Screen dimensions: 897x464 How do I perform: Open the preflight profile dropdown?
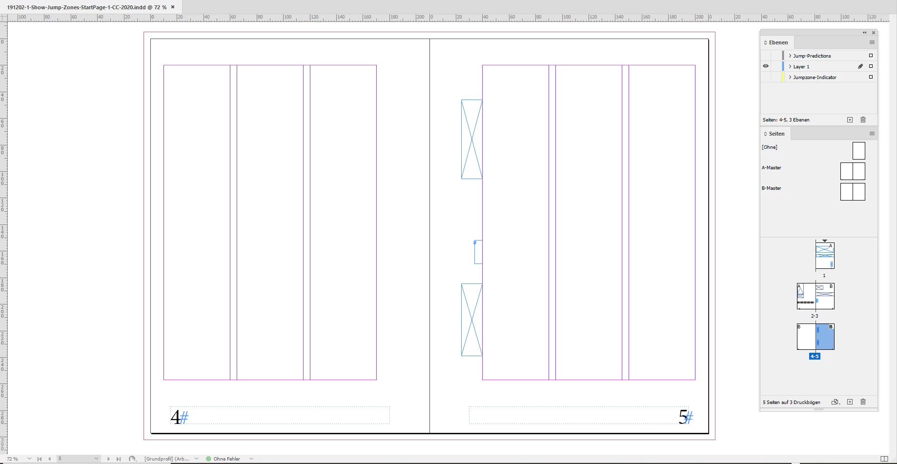coord(196,459)
